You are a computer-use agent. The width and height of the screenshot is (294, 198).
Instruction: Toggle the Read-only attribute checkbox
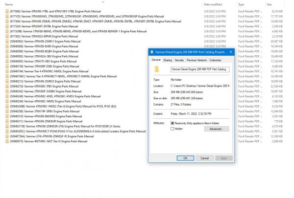tap(172, 123)
